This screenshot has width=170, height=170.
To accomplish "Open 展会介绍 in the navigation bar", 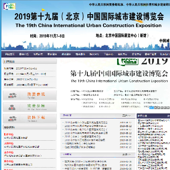I will point(24,54).
